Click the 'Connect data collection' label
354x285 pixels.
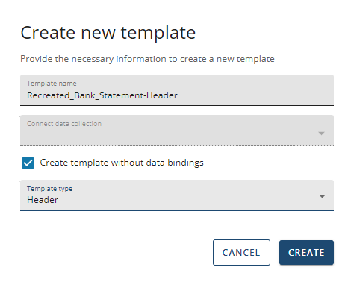click(x=64, y=124)
